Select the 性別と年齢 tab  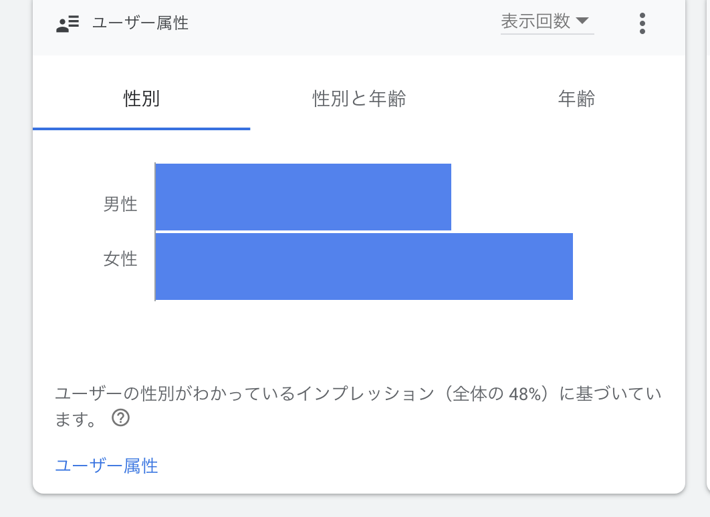pos(359,100)
